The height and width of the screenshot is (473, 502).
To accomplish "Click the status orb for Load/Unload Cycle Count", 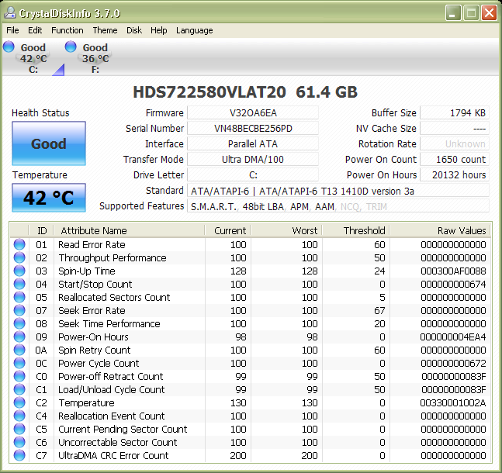I will click(x=19, y=389).
